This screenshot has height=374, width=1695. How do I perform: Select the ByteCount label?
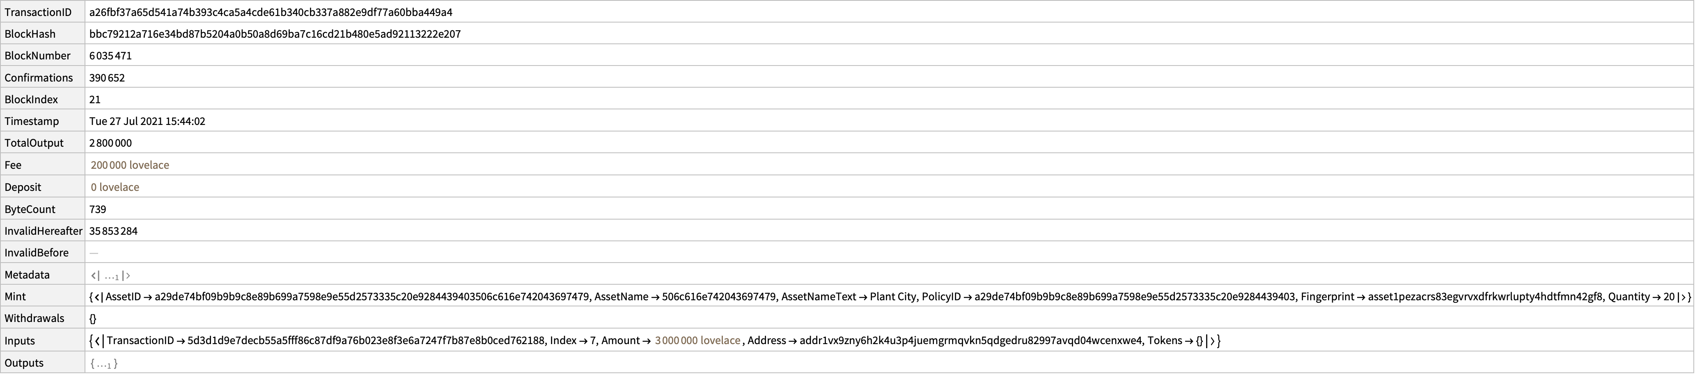coord(30,209)
